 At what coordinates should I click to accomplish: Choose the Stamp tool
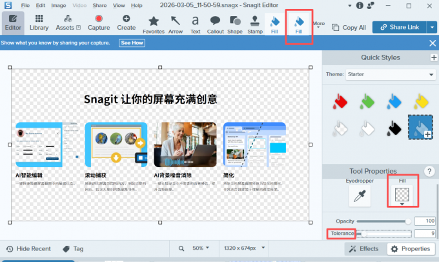255,23
